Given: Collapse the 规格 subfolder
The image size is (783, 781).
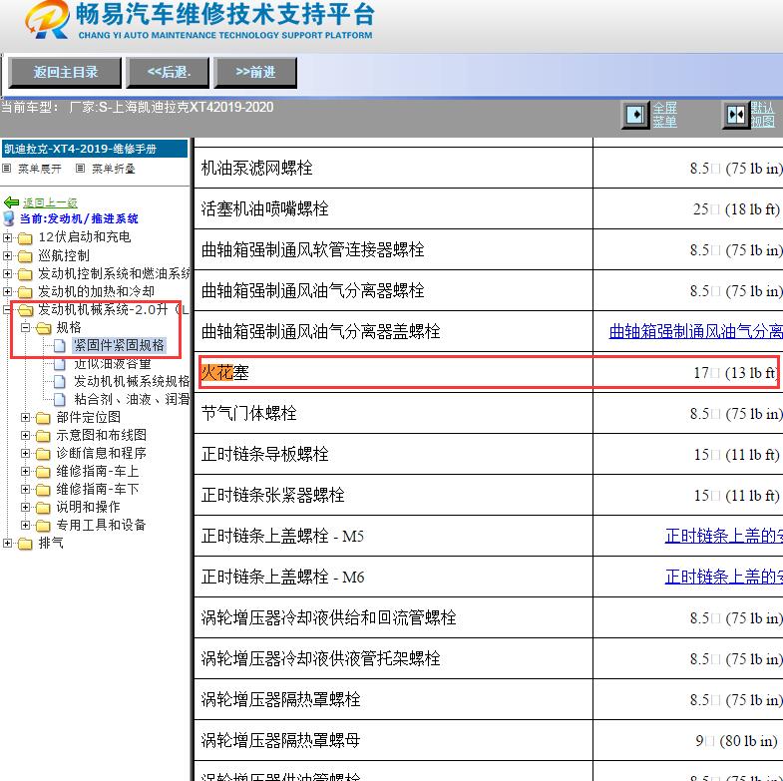Looking at the screenshot, I should click(25, 327).
